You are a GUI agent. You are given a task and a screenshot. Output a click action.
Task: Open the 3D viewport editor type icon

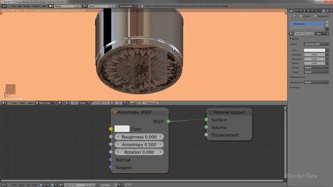[4, 103]
